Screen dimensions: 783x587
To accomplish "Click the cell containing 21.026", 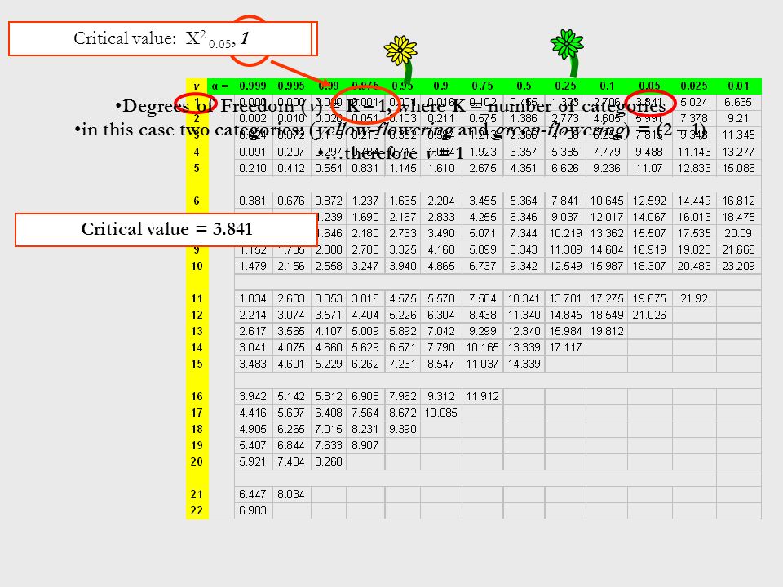I will pos(649,315).
